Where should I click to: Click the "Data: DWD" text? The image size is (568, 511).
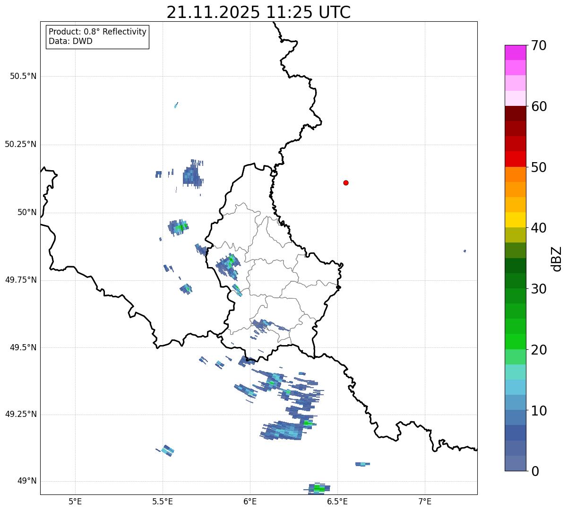(x=70, y=41)
